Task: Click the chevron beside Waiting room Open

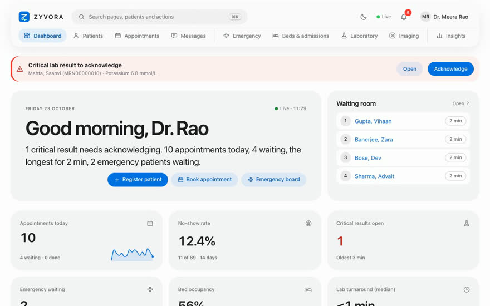Action: click(x=468, y=103)
